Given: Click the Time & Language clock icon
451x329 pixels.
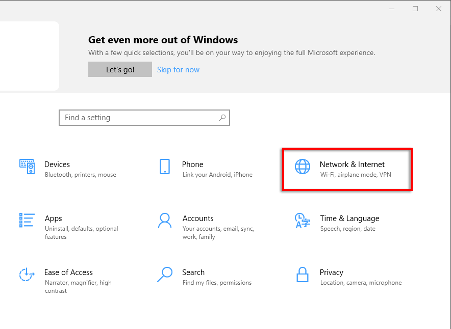Looking at the screenshot, I should [303, 221].
